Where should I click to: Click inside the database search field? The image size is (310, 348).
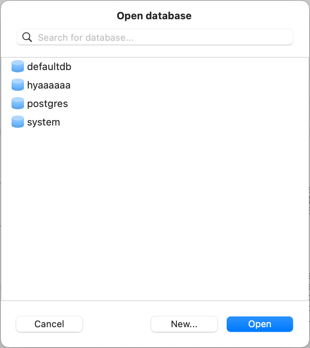pyautogui.click(x=154, y=37)
